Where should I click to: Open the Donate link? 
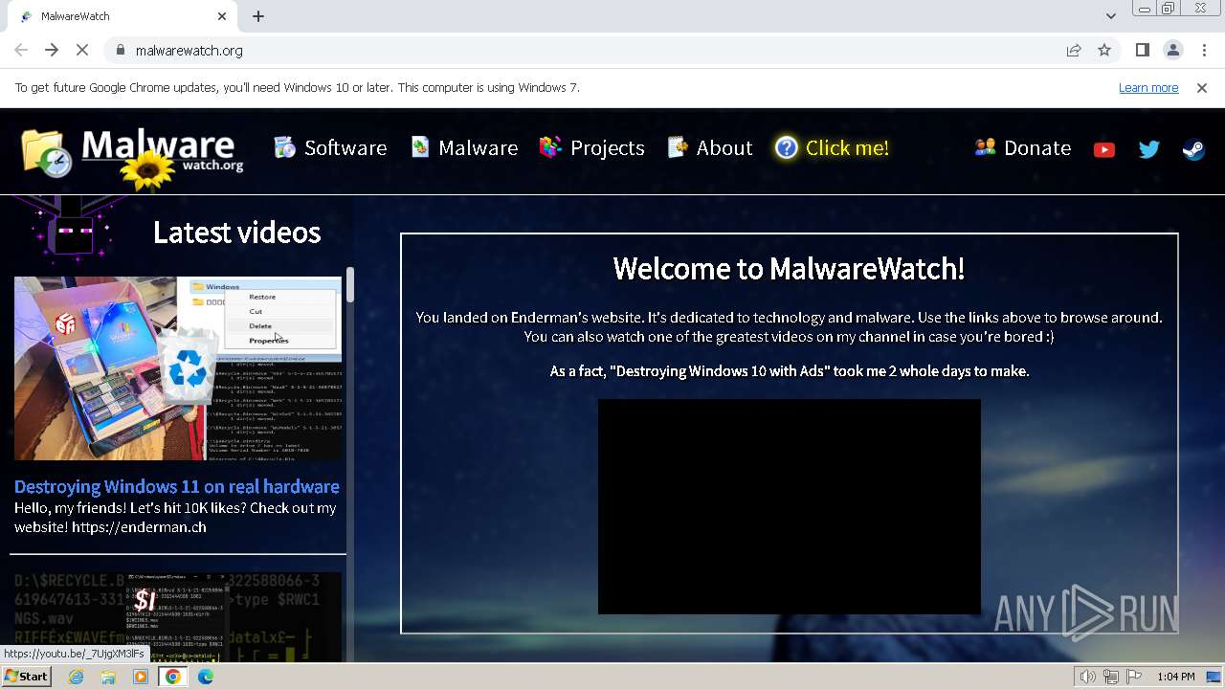[1037, 147]
